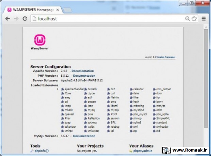Click the Your Projects heading

click(90, 146)
